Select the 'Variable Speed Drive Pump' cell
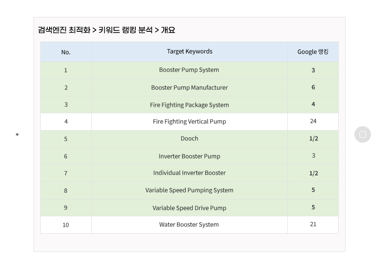The height and width of the screenshot is (268, 379). click(x=189, y=207)
